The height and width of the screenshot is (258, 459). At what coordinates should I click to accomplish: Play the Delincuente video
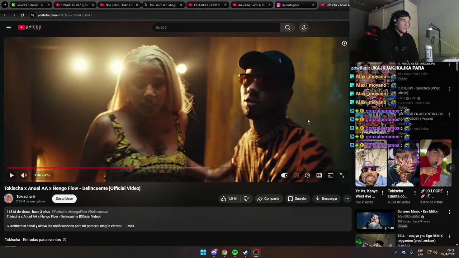point(11,175)
